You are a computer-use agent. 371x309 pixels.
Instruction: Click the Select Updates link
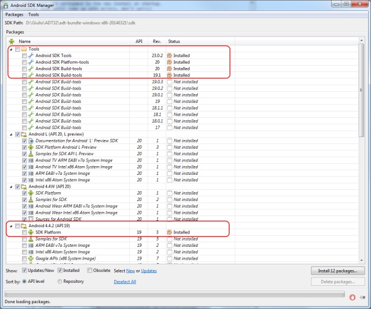pyautogui.click(x=149, y=271)
